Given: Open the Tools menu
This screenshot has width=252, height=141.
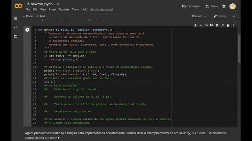Looking at the screenshot, I should pos(75,9).
